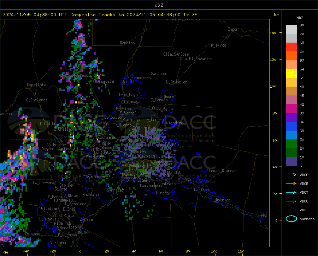Click the S_MARTIN place label

tap(146, 157)
